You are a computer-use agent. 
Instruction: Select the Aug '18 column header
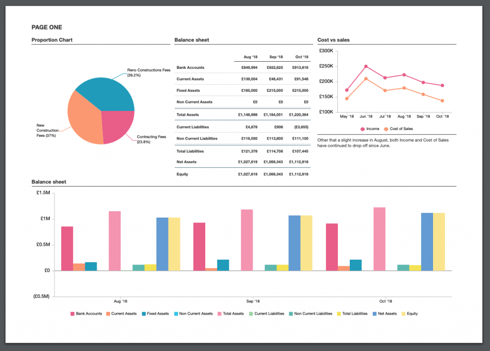pyautogui.click(x=250, y=57)
